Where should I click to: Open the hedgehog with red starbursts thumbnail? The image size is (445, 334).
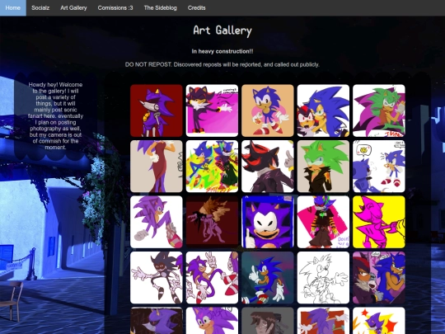(x=379, y=320)
